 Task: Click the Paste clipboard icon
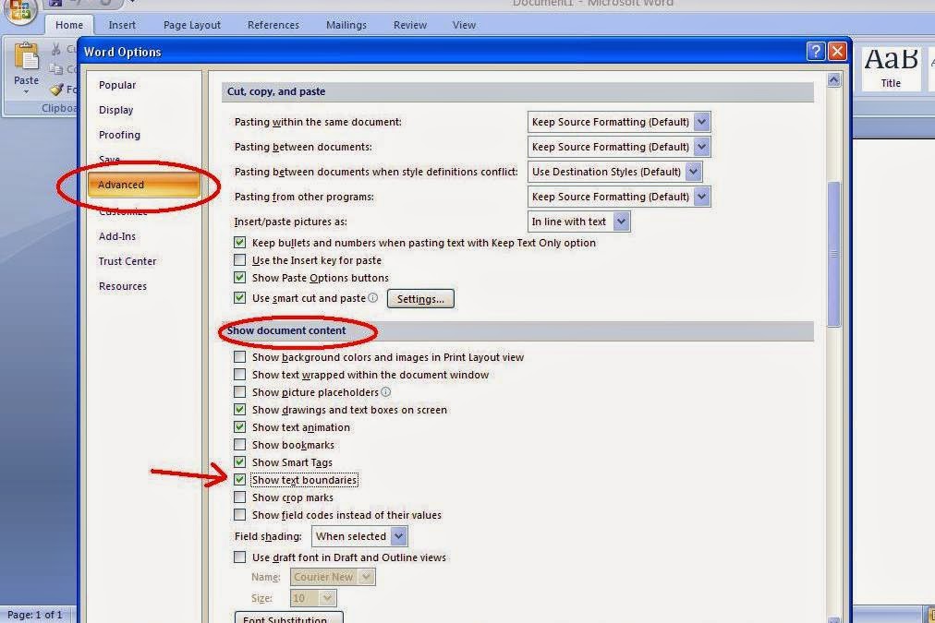(x=26, y=56)
